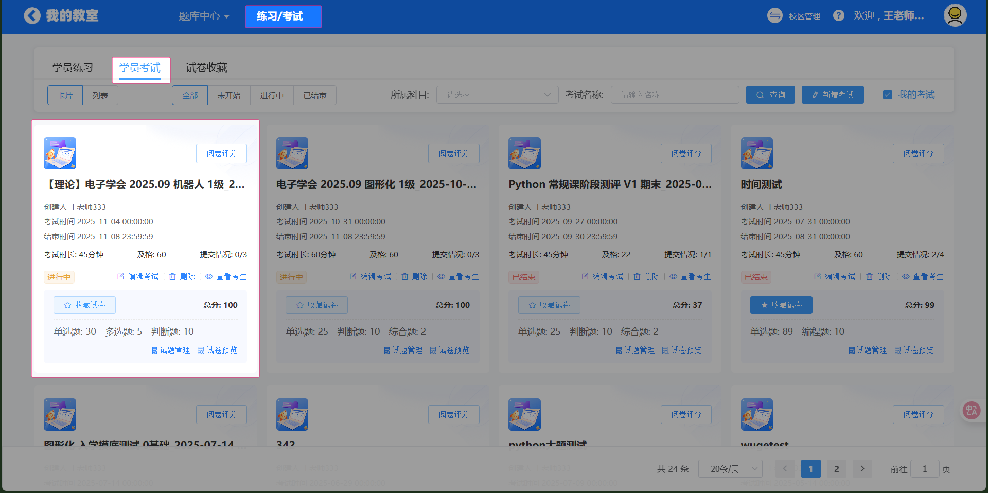Click the floating translate icon on the right edge
Image resolution: width=988 pixels, height=493 pixels.
(x=971, y=410)
